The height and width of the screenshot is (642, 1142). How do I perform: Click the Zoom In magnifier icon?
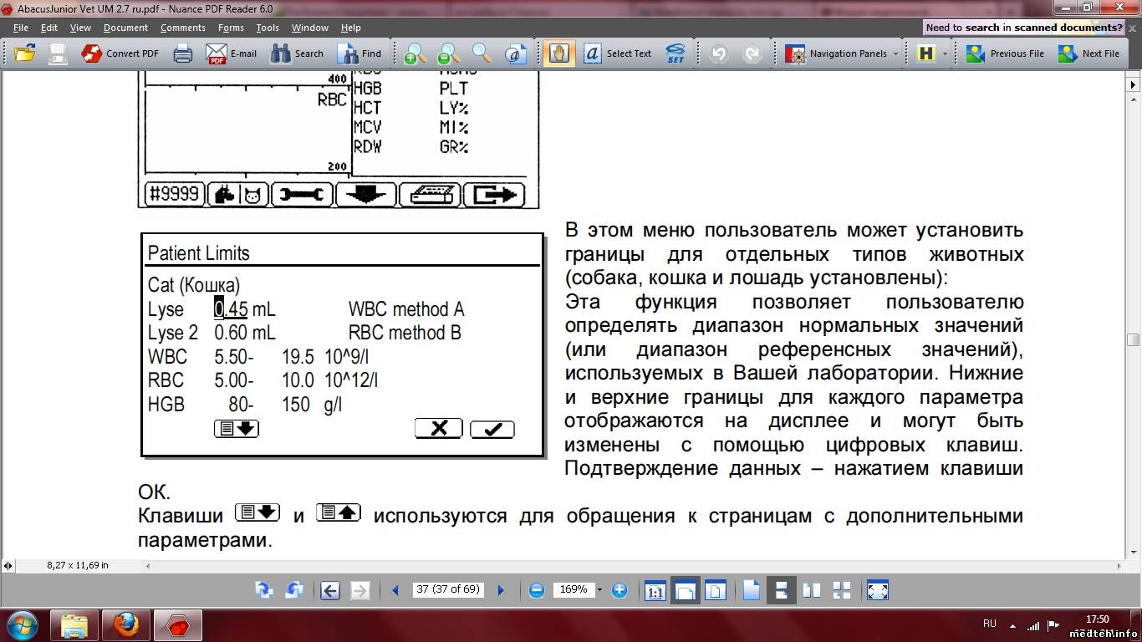pyautogui.click(x=414, y=53)
